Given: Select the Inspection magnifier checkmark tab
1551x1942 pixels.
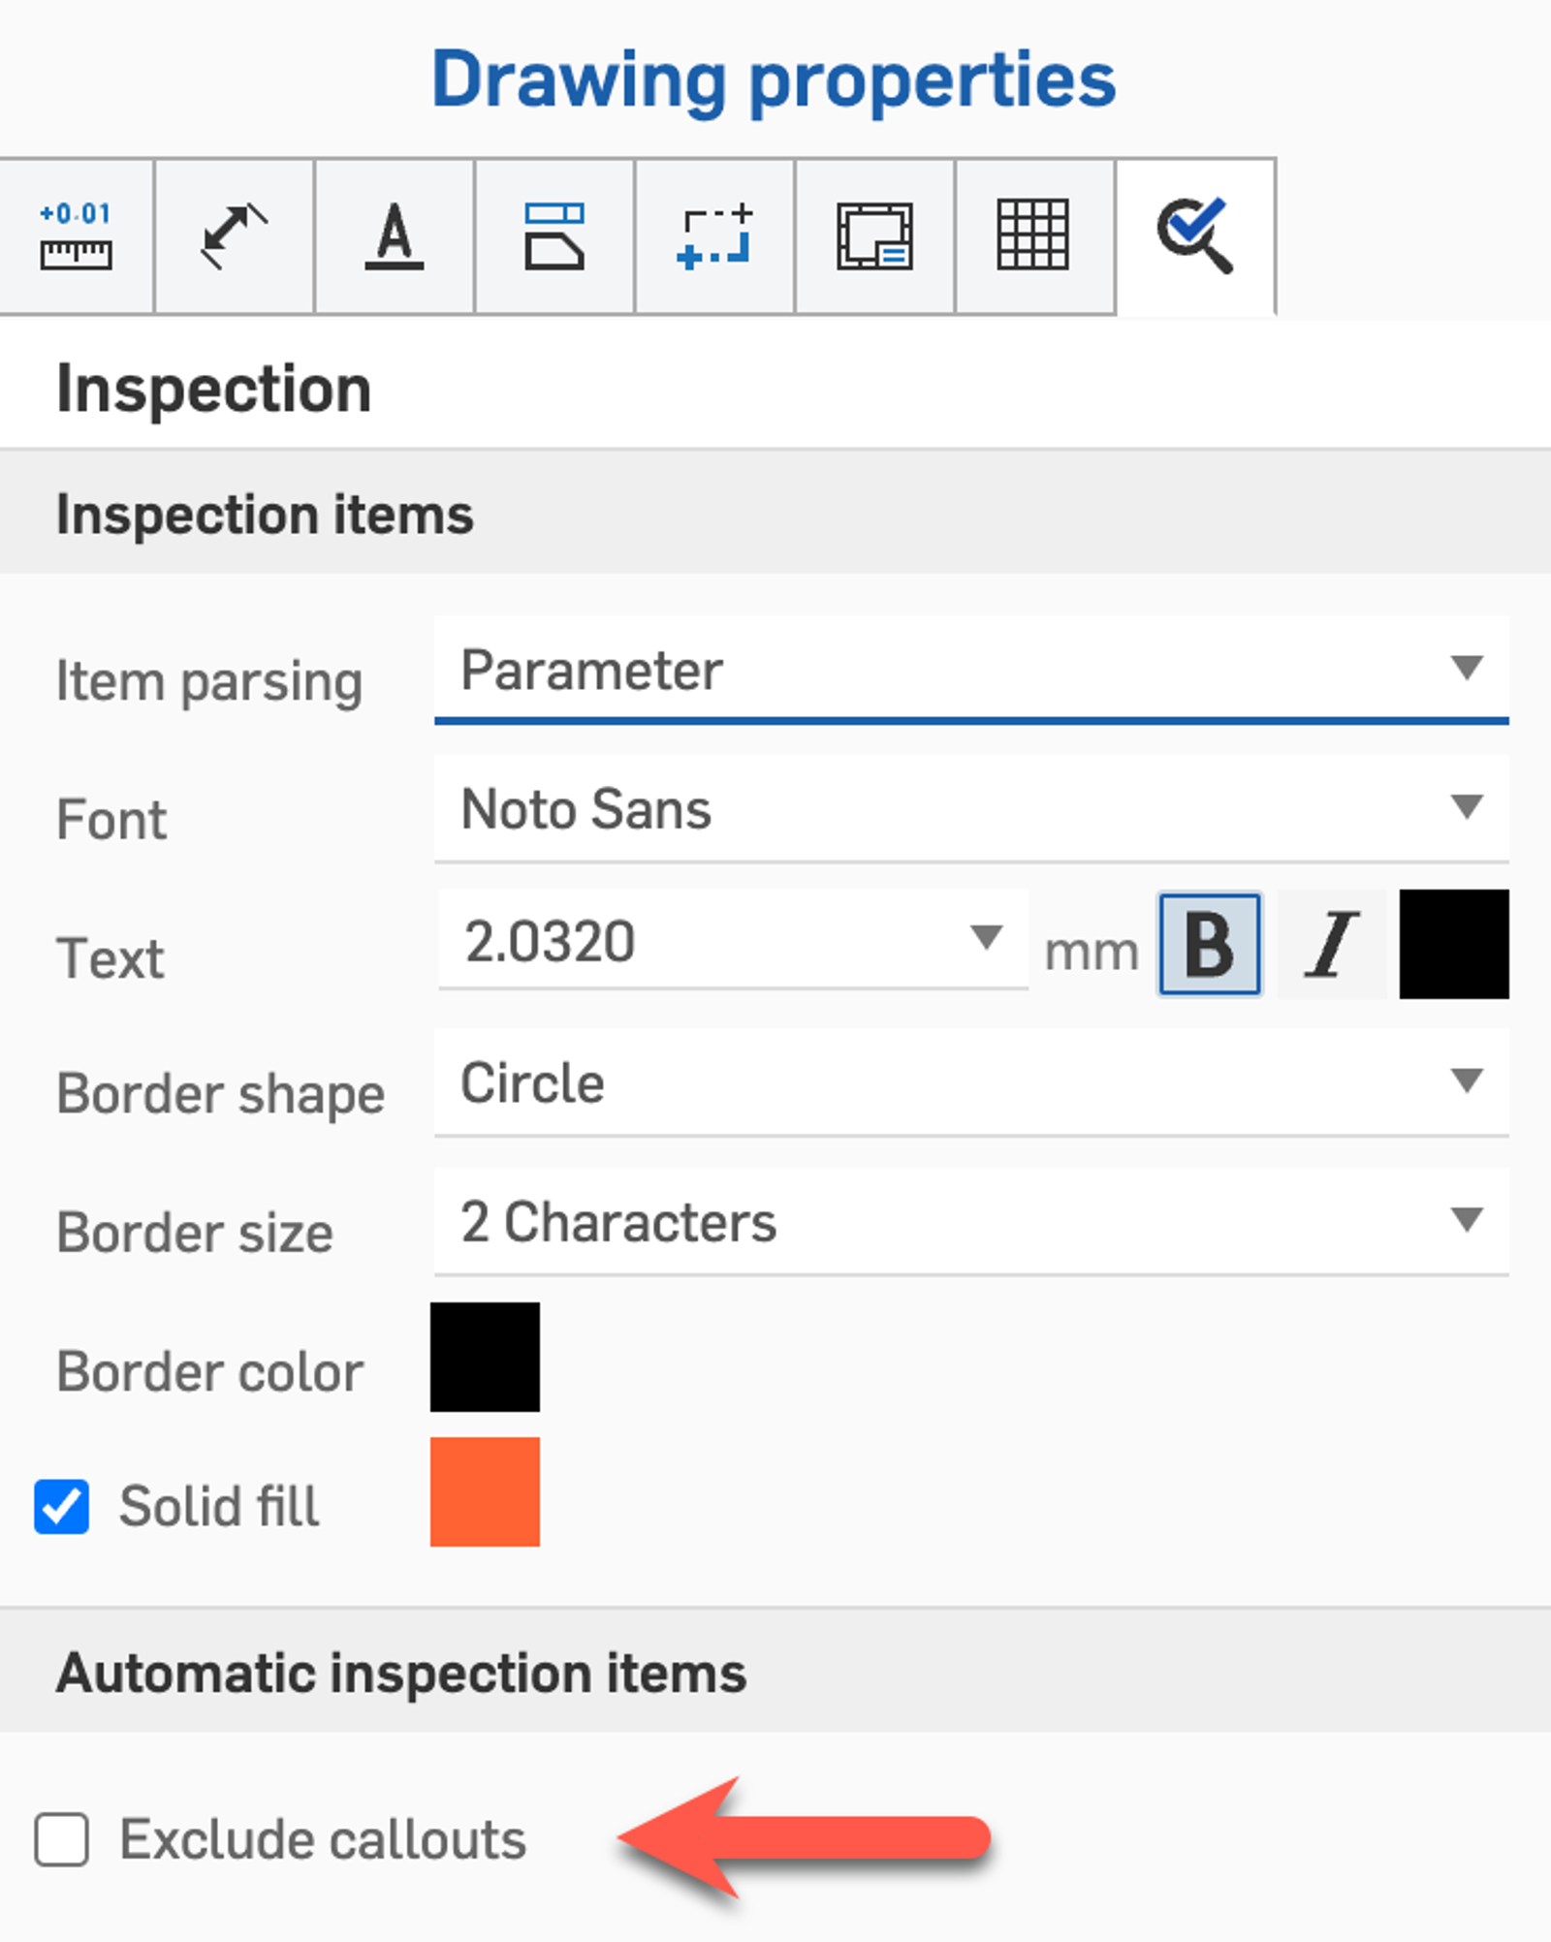Looking at the screenshot, I should pos(1194,236).
